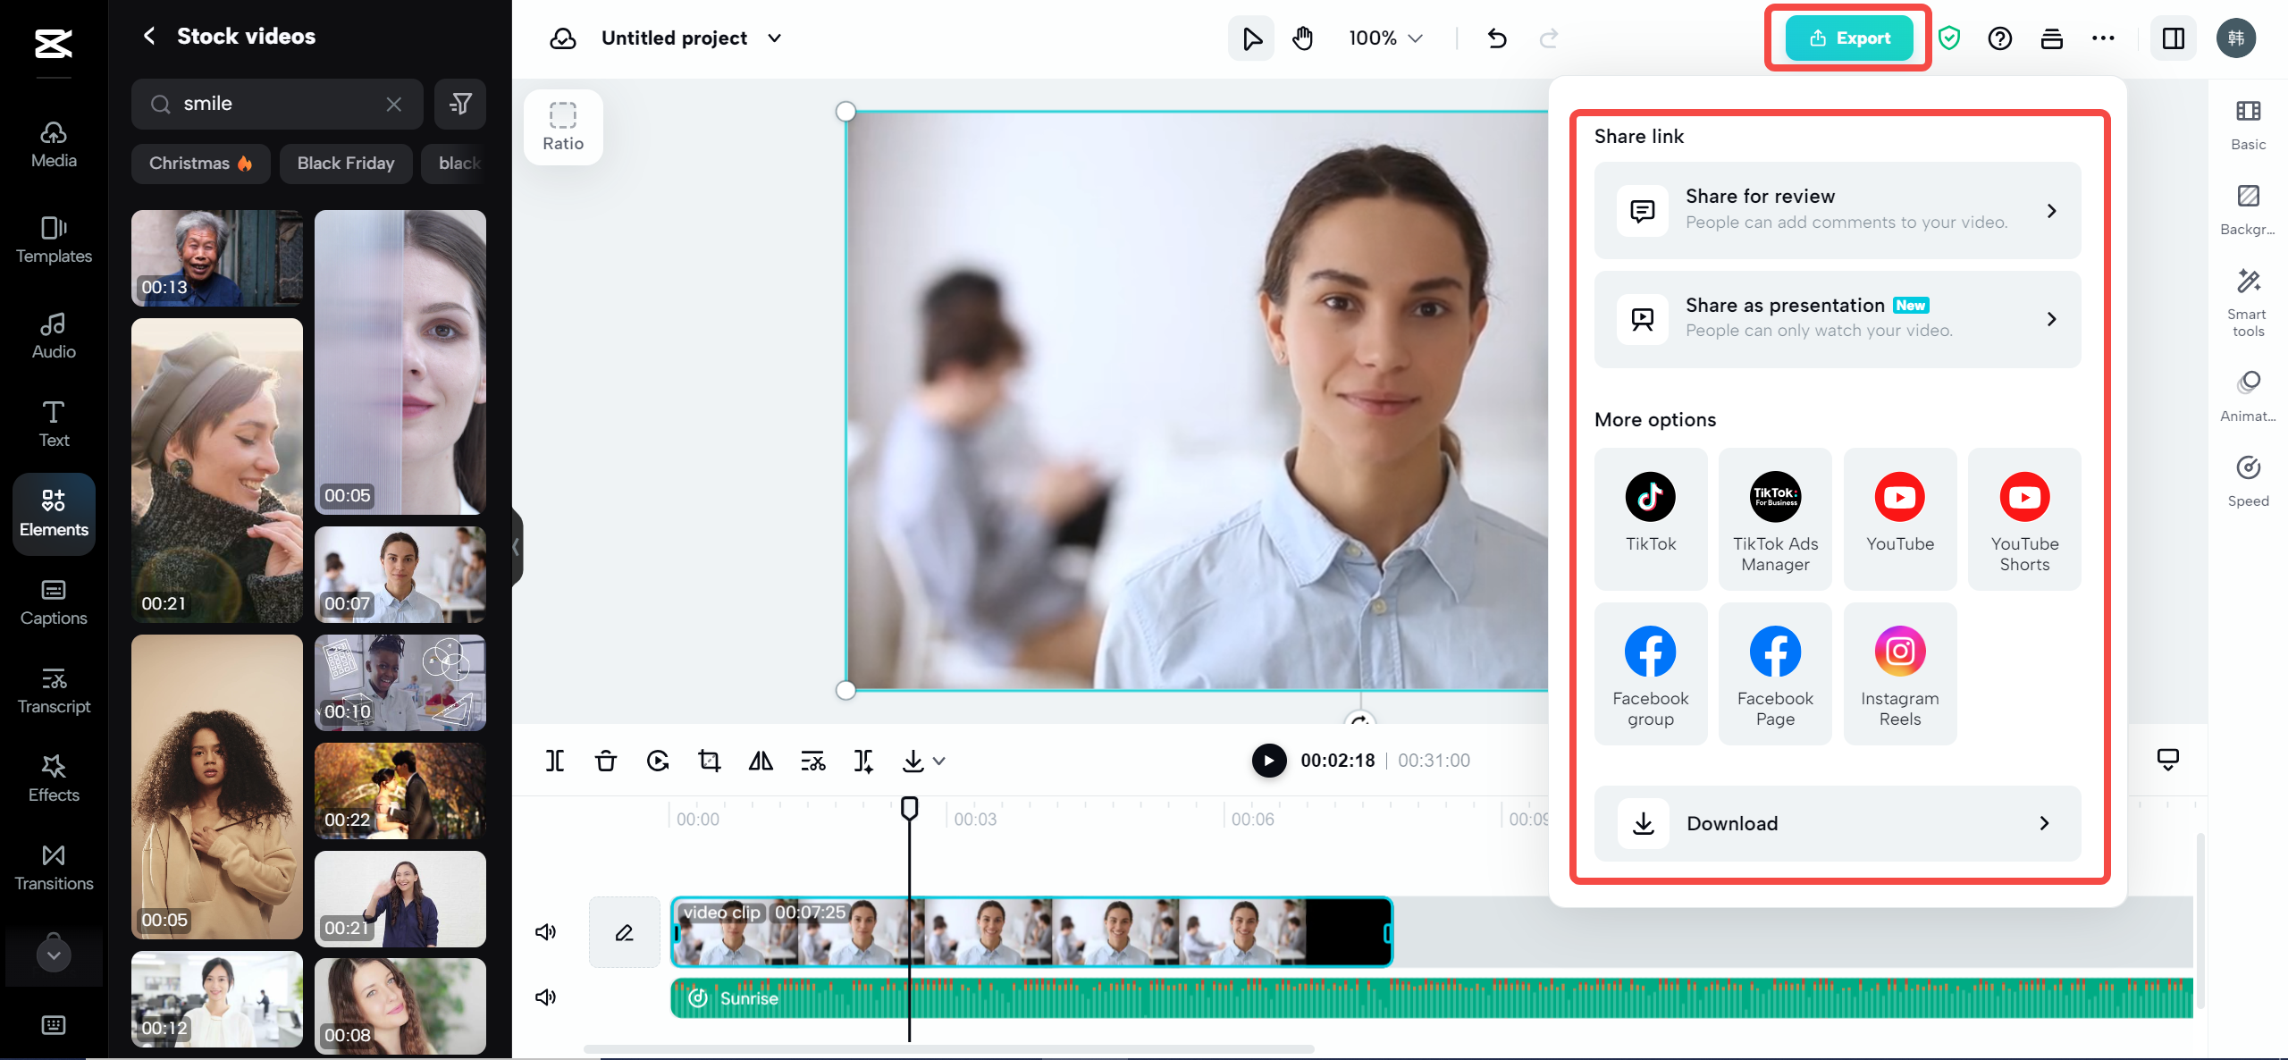Click the undo arrow icon
This screenshot has height=1060, width=2288.
[x=1497, y=38]
